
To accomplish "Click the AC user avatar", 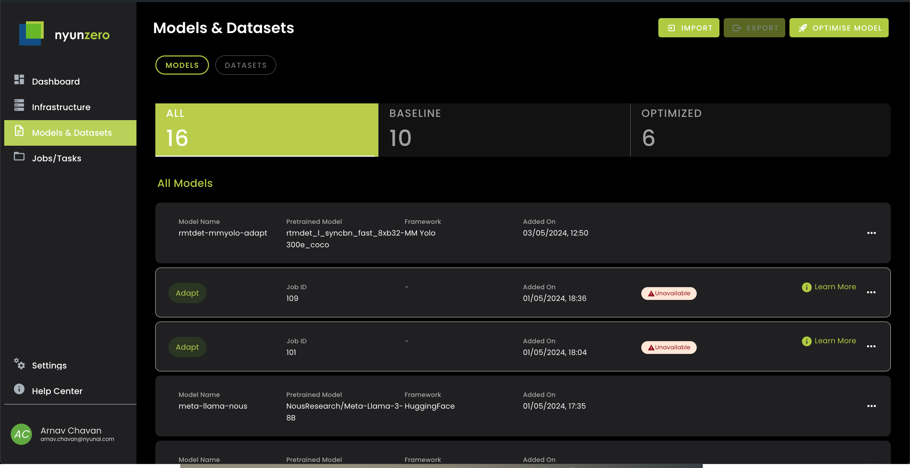I will click(x=21, y=434).
